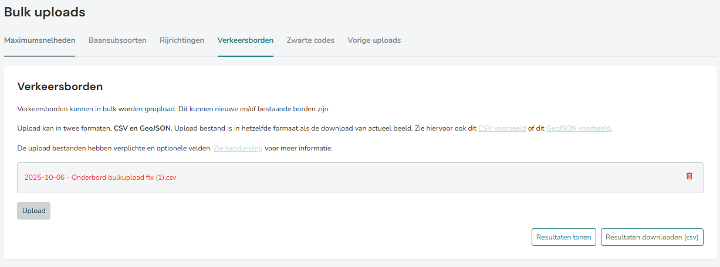Click the Upload button
The height and width of the screenshot is (267, 720).
point(33,211)
